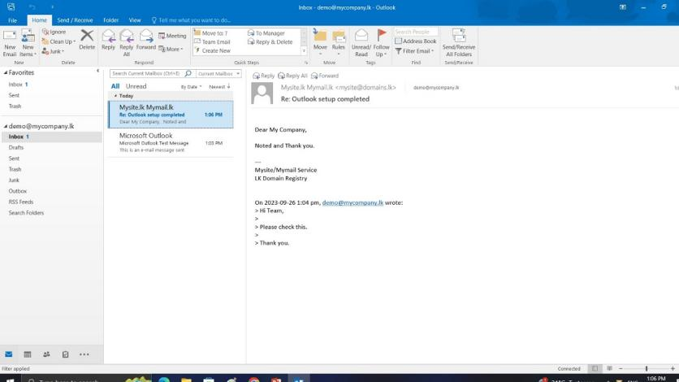The height and width of the screenshot is (382, 679).
Task: Adjust the zoom slider
Action: [x=646, y=368]
